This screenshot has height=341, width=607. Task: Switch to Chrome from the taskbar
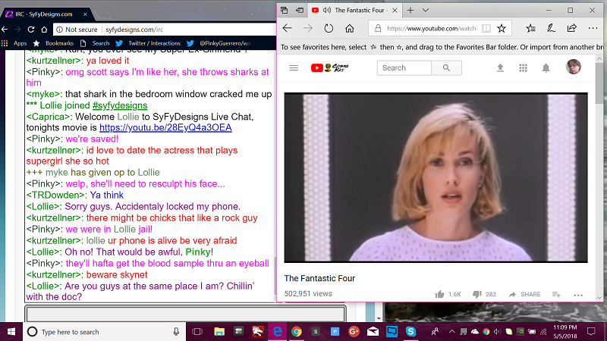tap(297, 332)
